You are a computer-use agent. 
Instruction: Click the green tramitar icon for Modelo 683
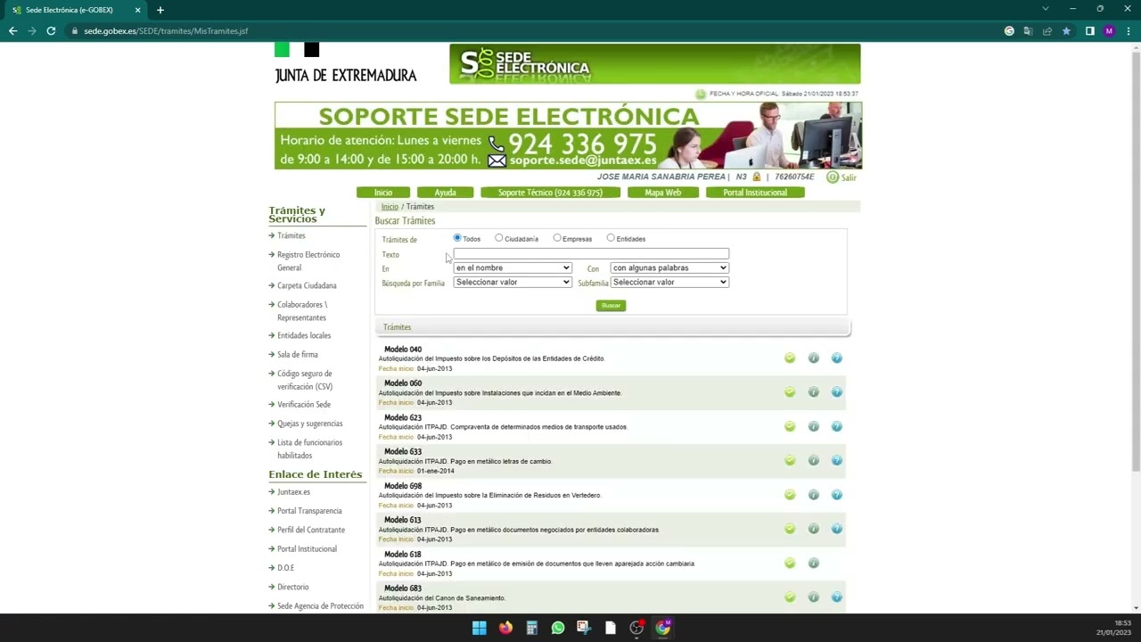(x=790, y=597)
